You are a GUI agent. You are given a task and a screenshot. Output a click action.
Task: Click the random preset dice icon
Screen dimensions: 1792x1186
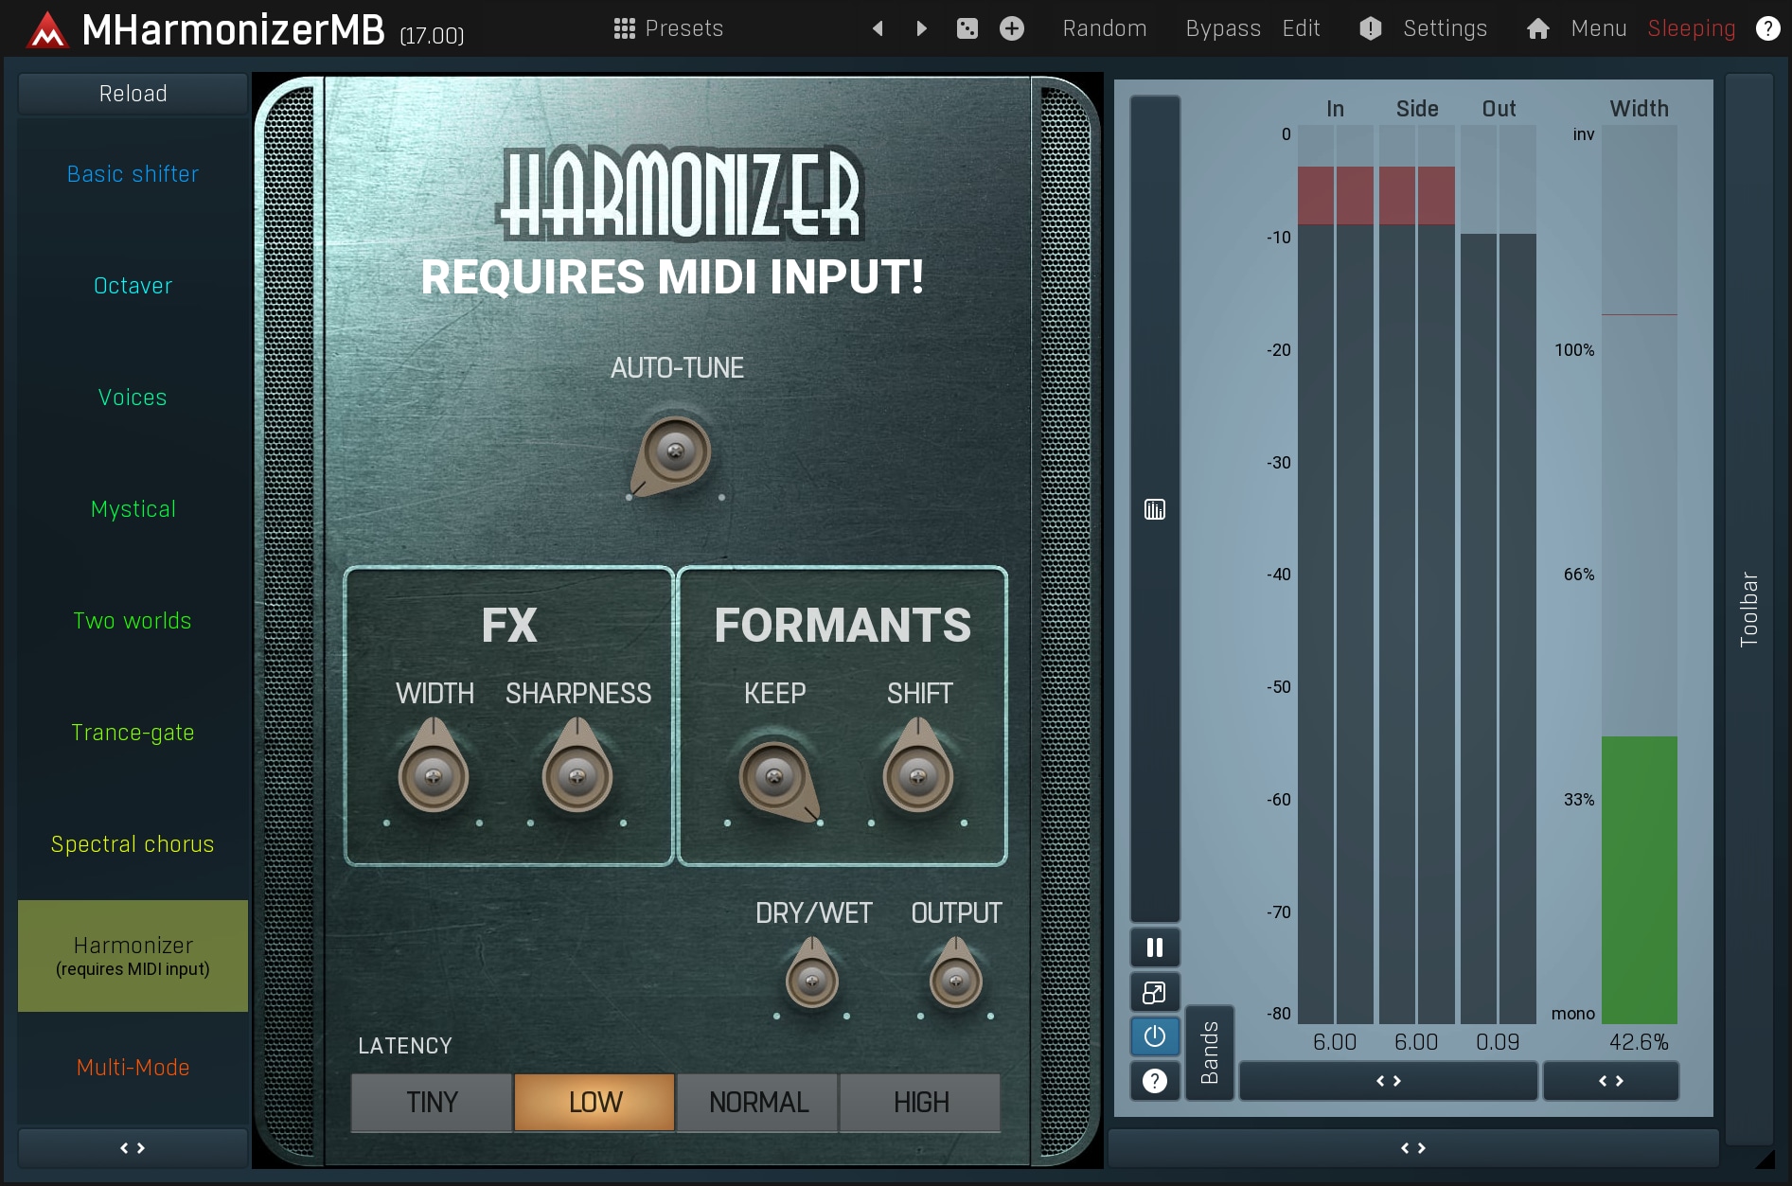click(967, 28)
